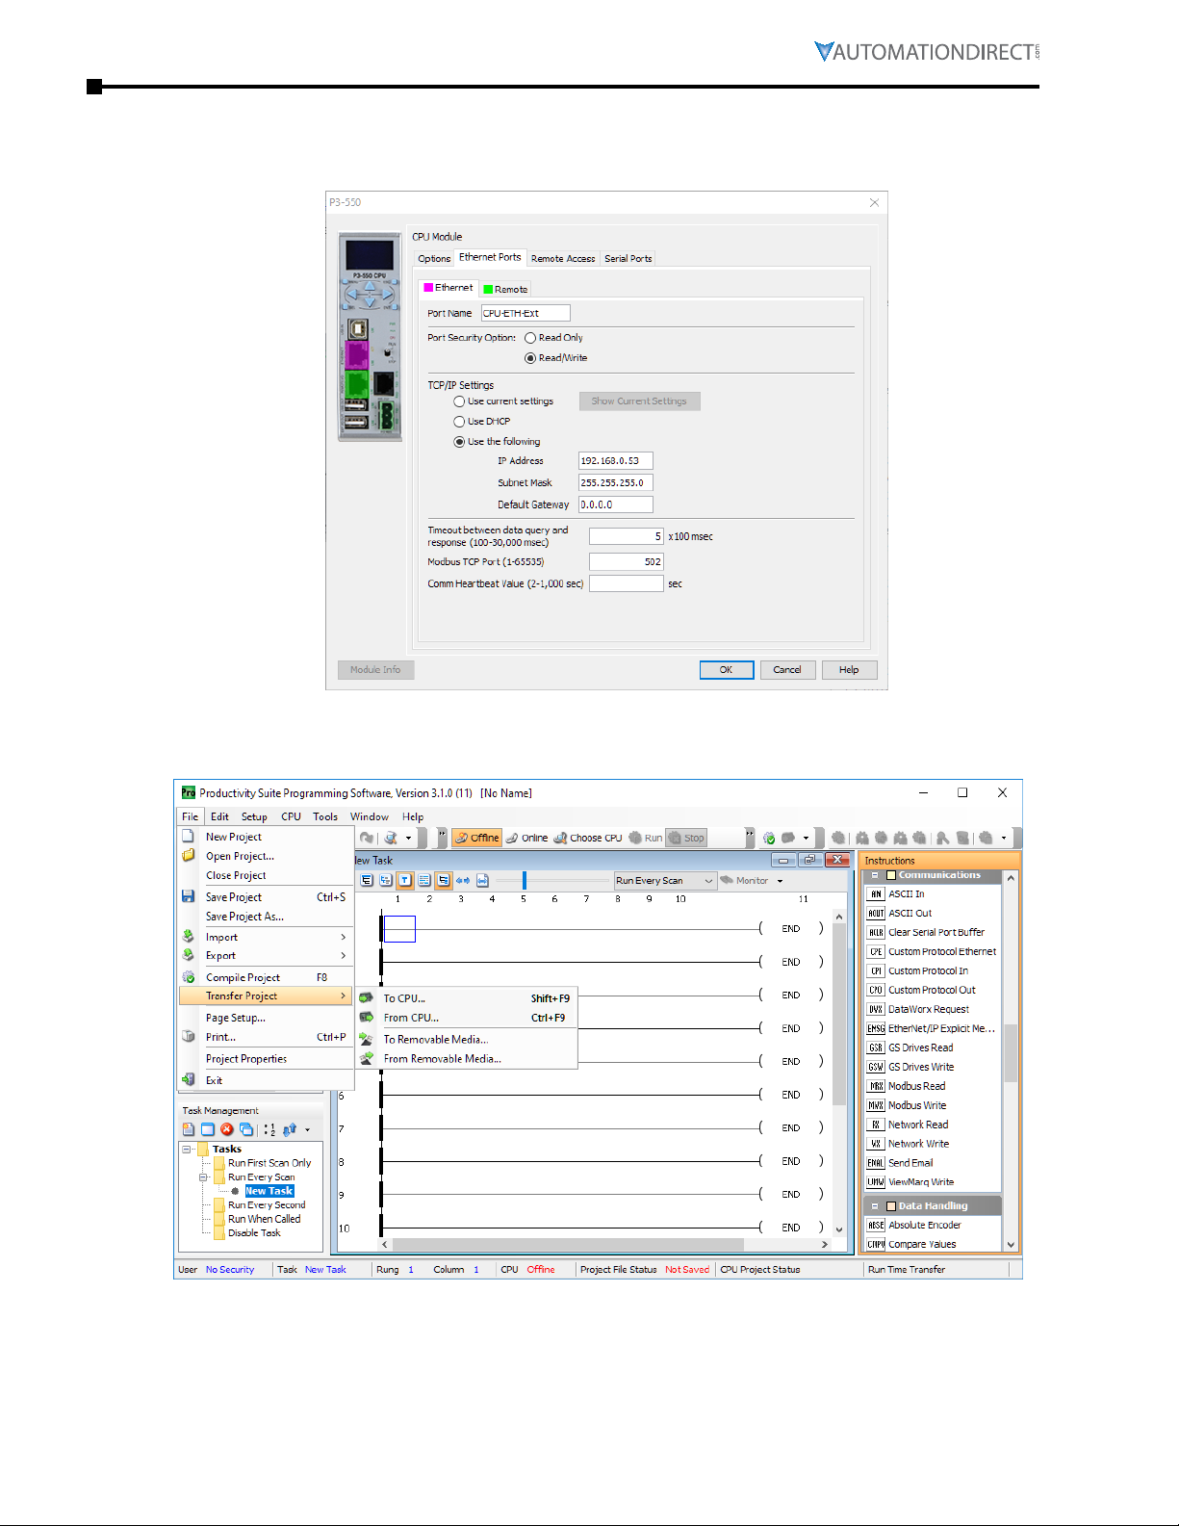Open the Setup menu
This screenshot has height=1526, width=1179.
point(254,816)
